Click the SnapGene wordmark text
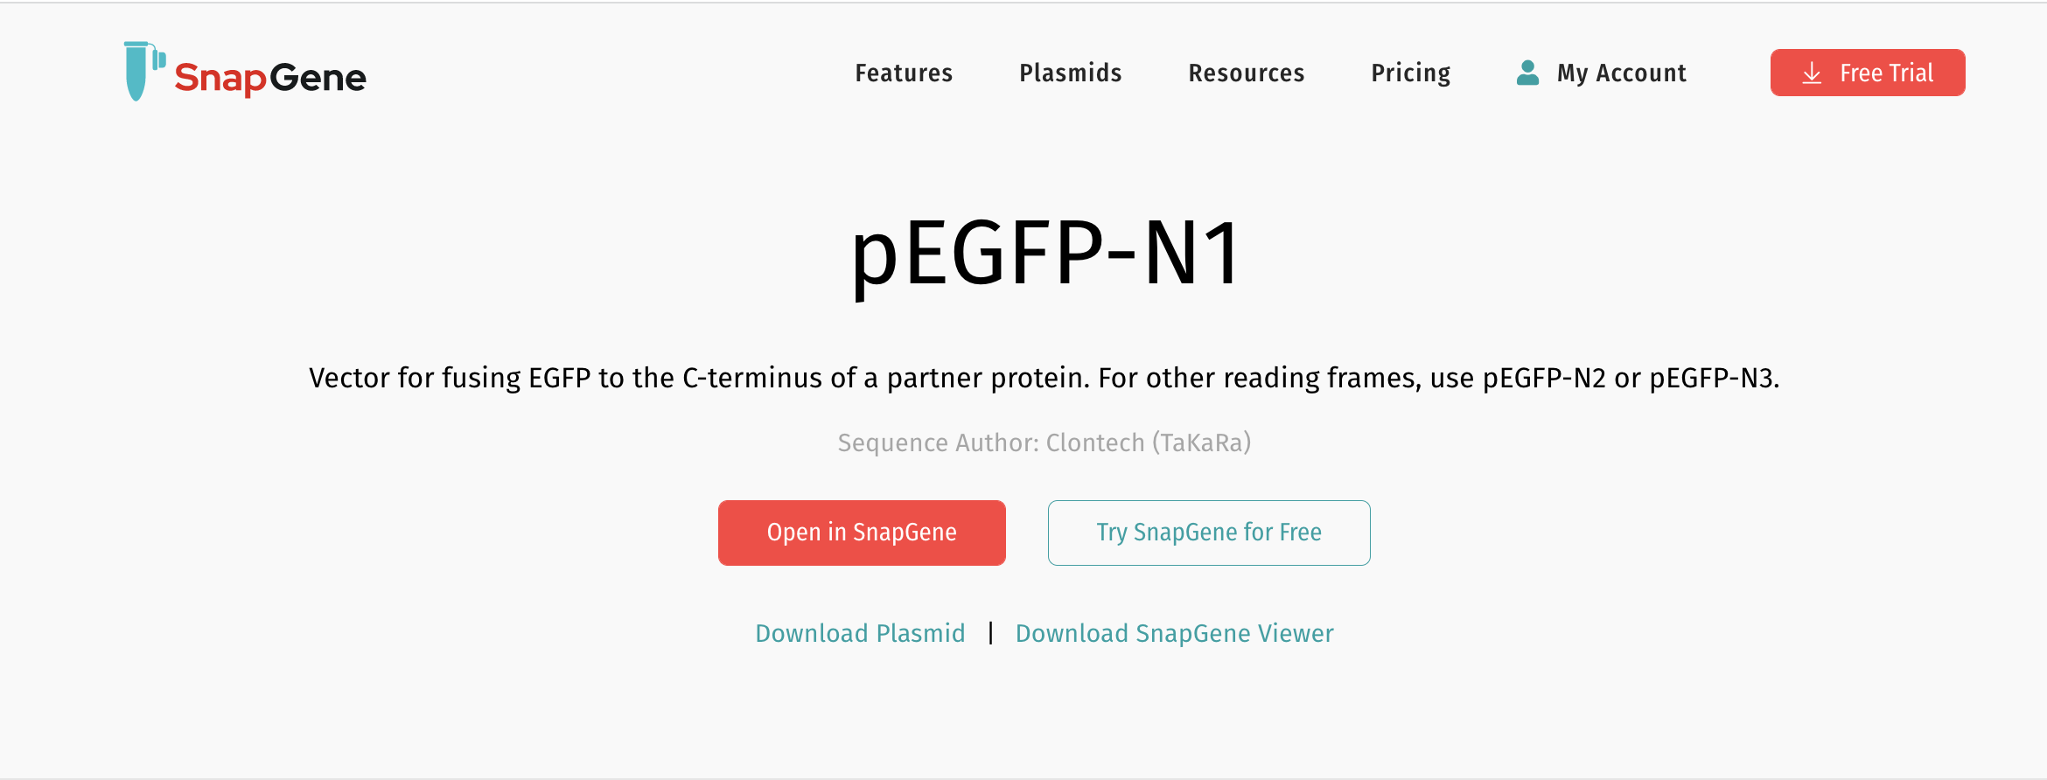 pos(269,77)
